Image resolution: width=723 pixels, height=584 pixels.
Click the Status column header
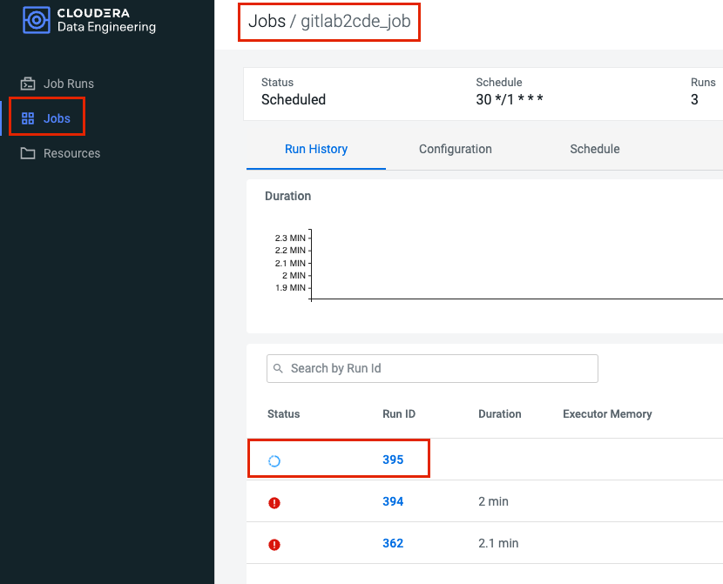tap(284, 414)
